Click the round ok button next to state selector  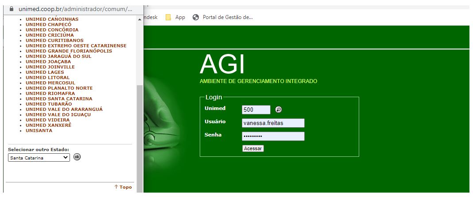click(x=77, y=157)
